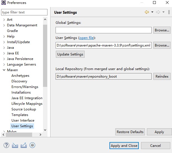Maximize the Preferences window
This screenshot has width=172, height=153.
[154, 3]
